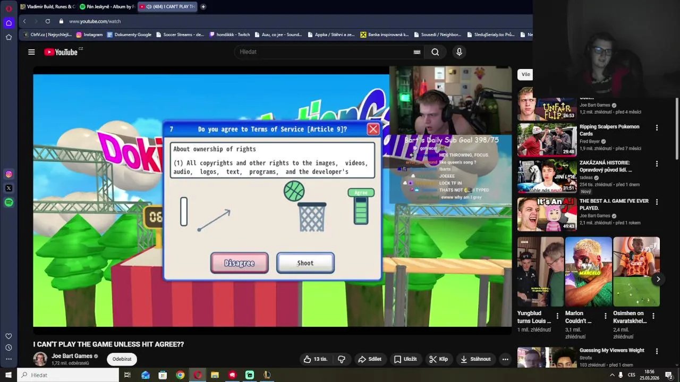Open options for Guessing My Viewers Weight
680x382 pixels.
(x=657, y=351)
